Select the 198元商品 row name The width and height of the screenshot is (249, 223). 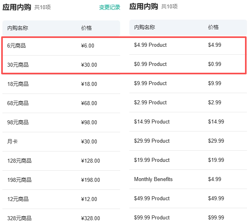19,180
